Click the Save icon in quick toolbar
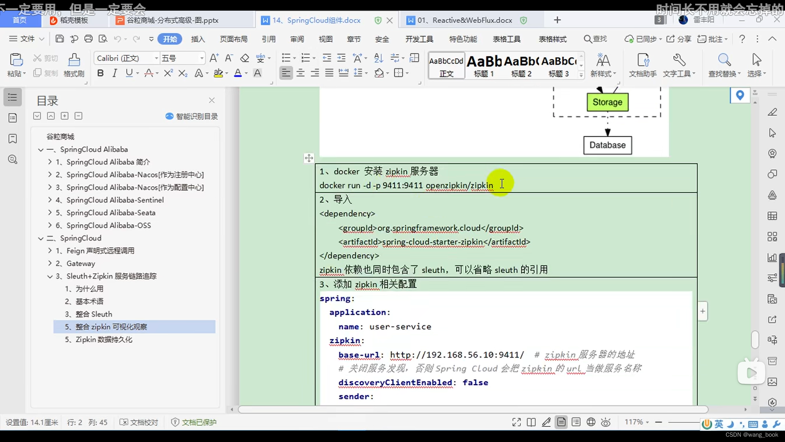 pos(60,39)
